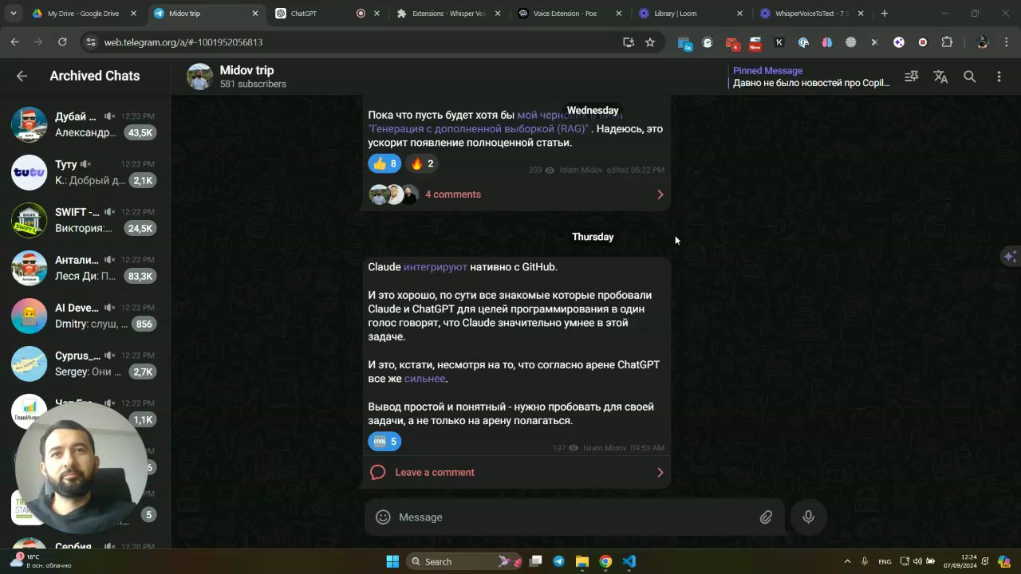Click the sparkle AI side button
Image resolution: width=1021 pixels, height=574 pixels.
coord(1011,256)
